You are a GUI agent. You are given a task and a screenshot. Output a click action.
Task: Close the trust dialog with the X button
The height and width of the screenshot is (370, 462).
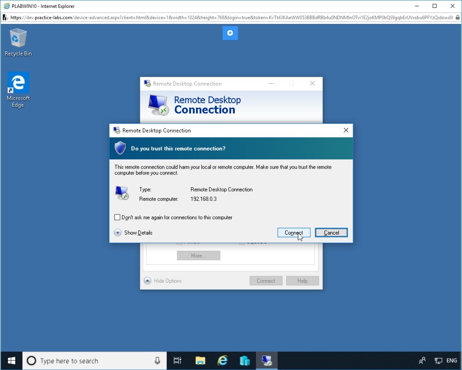(346, 130)
